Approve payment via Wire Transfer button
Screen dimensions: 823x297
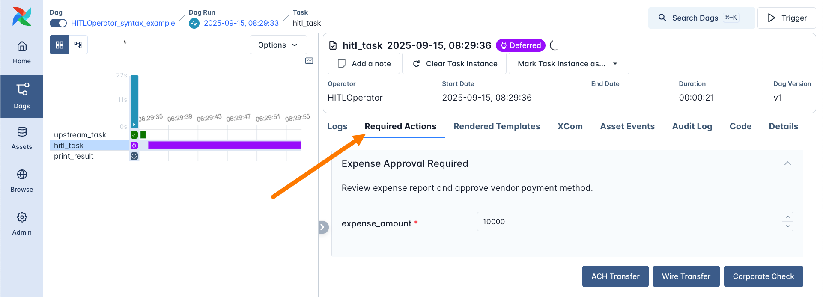(x=686, y=276)
